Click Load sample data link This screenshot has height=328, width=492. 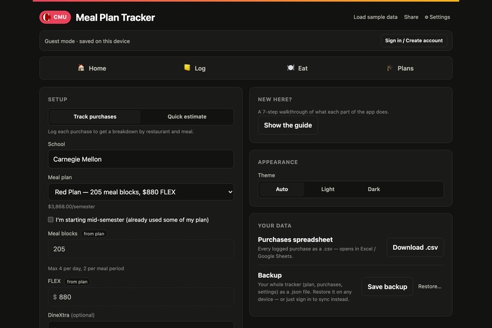[x=375, y=17]
